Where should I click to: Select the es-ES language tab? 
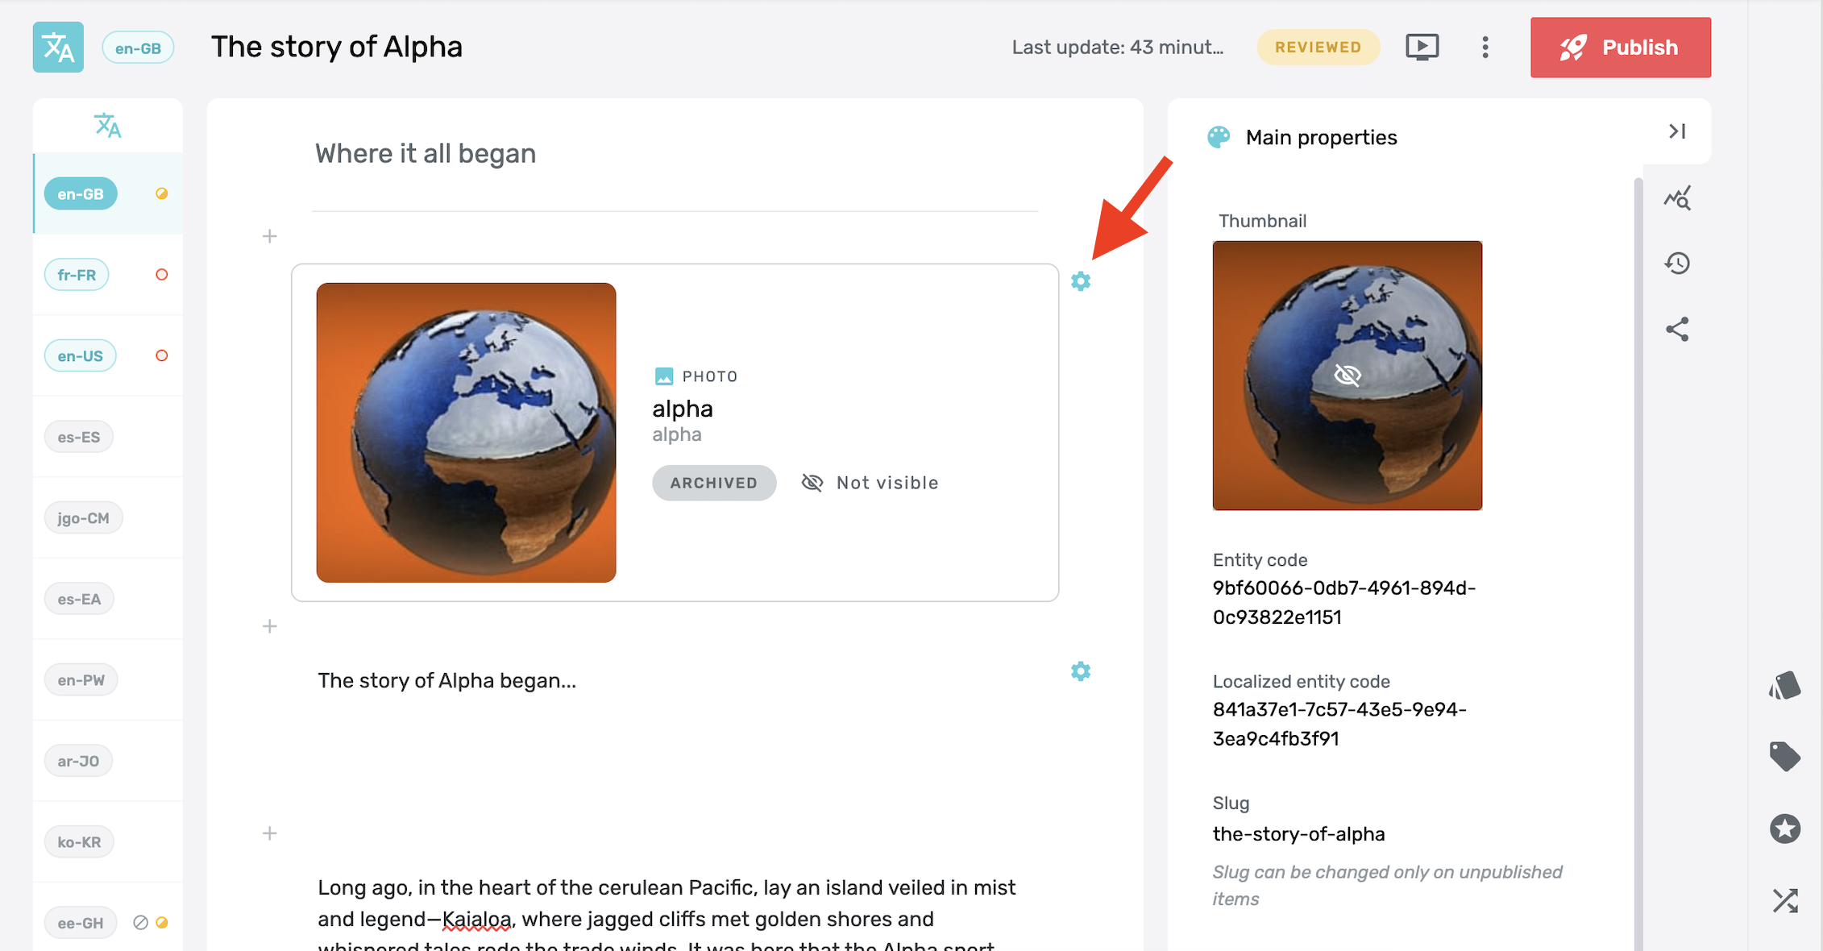pos(79,437)
